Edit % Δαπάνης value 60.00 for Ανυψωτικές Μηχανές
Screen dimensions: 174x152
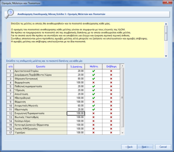point(76,106)
